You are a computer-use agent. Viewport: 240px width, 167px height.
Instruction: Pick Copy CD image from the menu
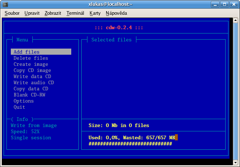[32, 70]
